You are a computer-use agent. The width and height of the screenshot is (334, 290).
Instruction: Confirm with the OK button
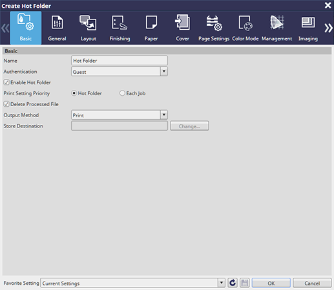click(271, 283)
